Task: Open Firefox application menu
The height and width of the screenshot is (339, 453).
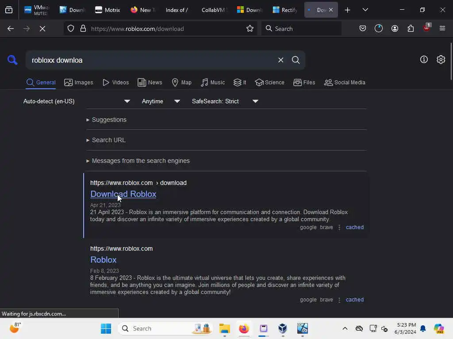Action: pyautogui.click(x=442, y=29)
